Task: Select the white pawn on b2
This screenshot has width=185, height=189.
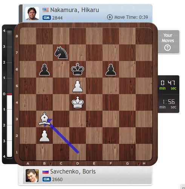Action: tap(44, 136)
